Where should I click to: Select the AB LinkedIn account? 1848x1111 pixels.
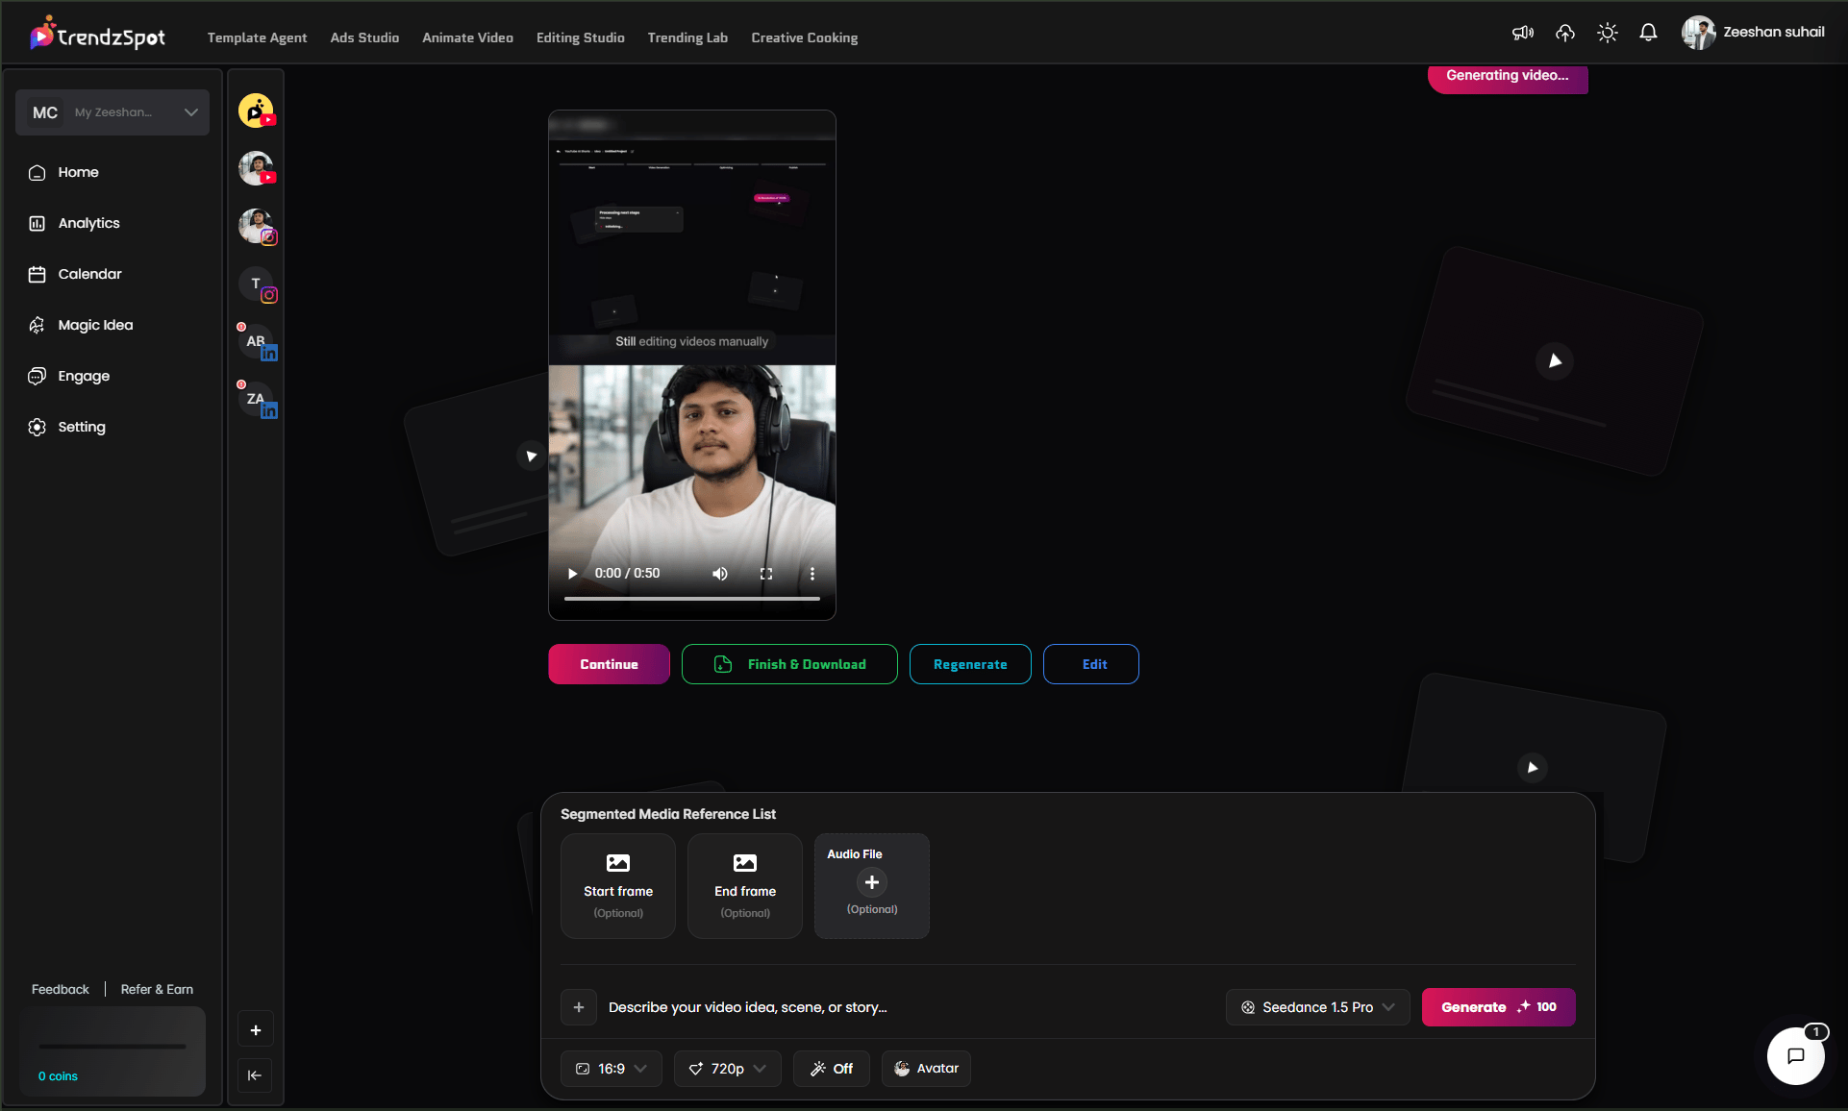[256, 342]
